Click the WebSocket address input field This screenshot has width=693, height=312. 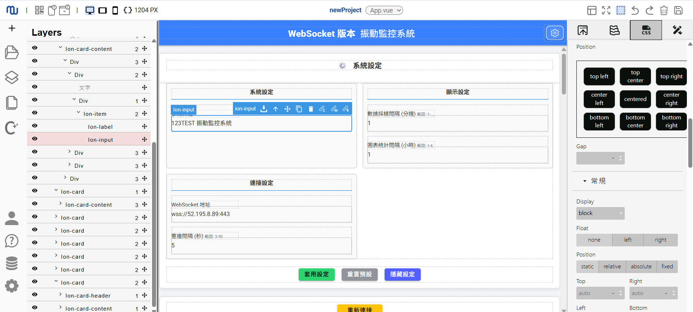coord(261,214)
